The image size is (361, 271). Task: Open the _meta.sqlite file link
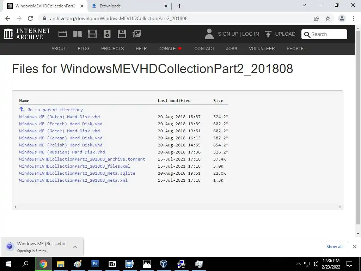click(x=77, y=173)
